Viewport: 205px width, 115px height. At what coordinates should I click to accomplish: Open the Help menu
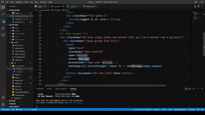[50, 2]
